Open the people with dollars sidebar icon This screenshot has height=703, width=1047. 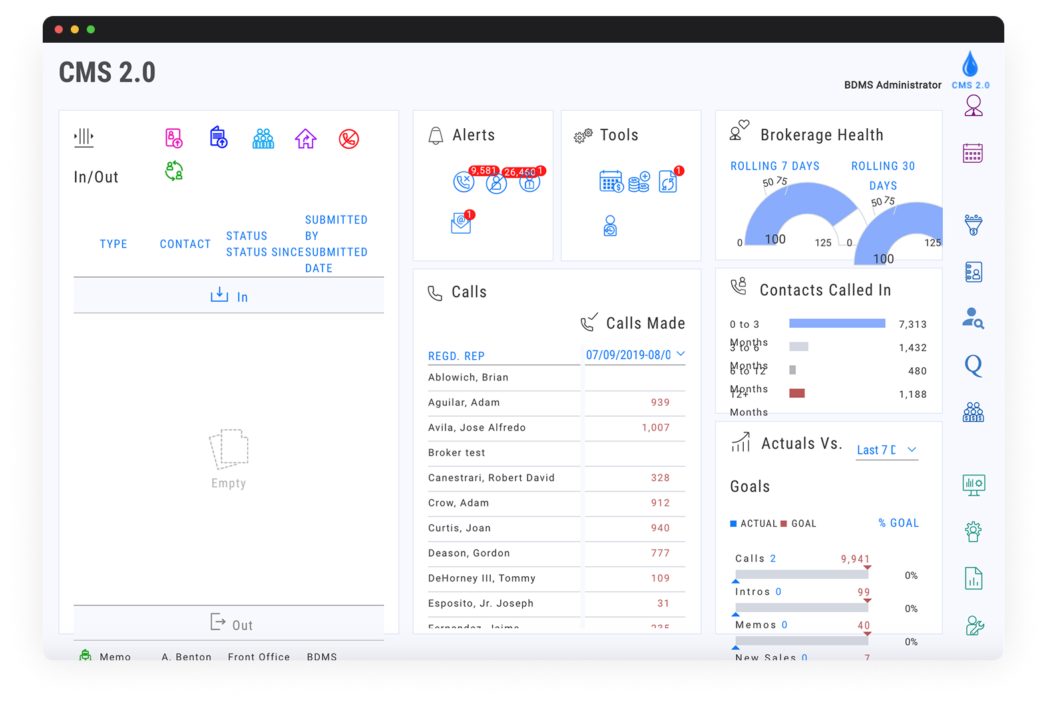(974, 412)
